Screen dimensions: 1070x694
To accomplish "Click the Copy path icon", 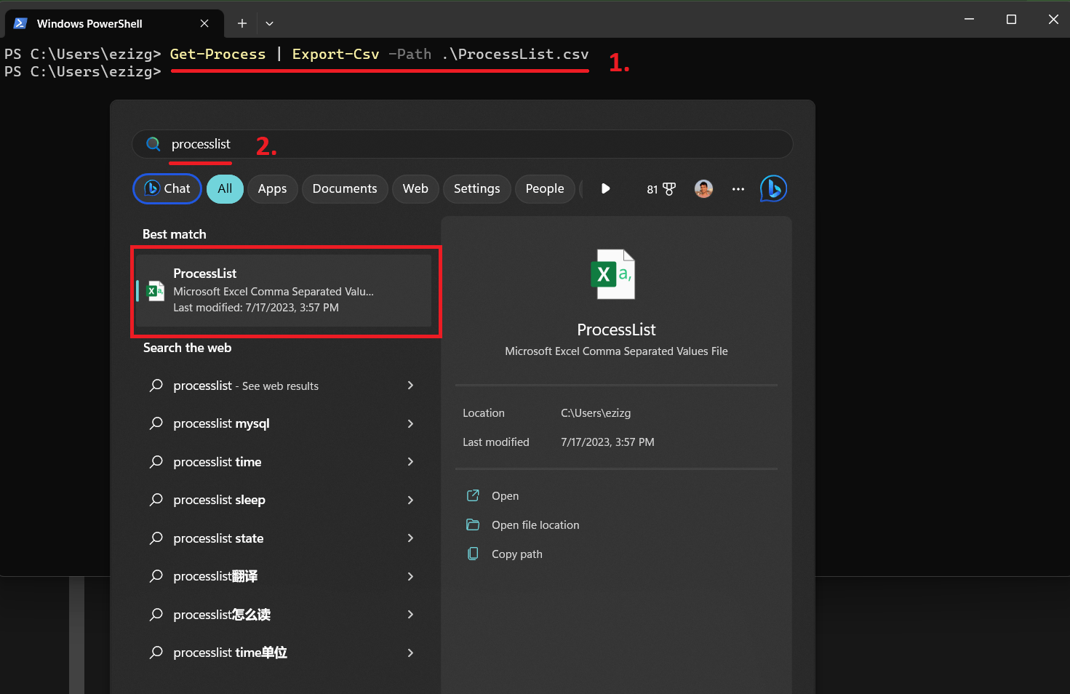I will (473, 554).
